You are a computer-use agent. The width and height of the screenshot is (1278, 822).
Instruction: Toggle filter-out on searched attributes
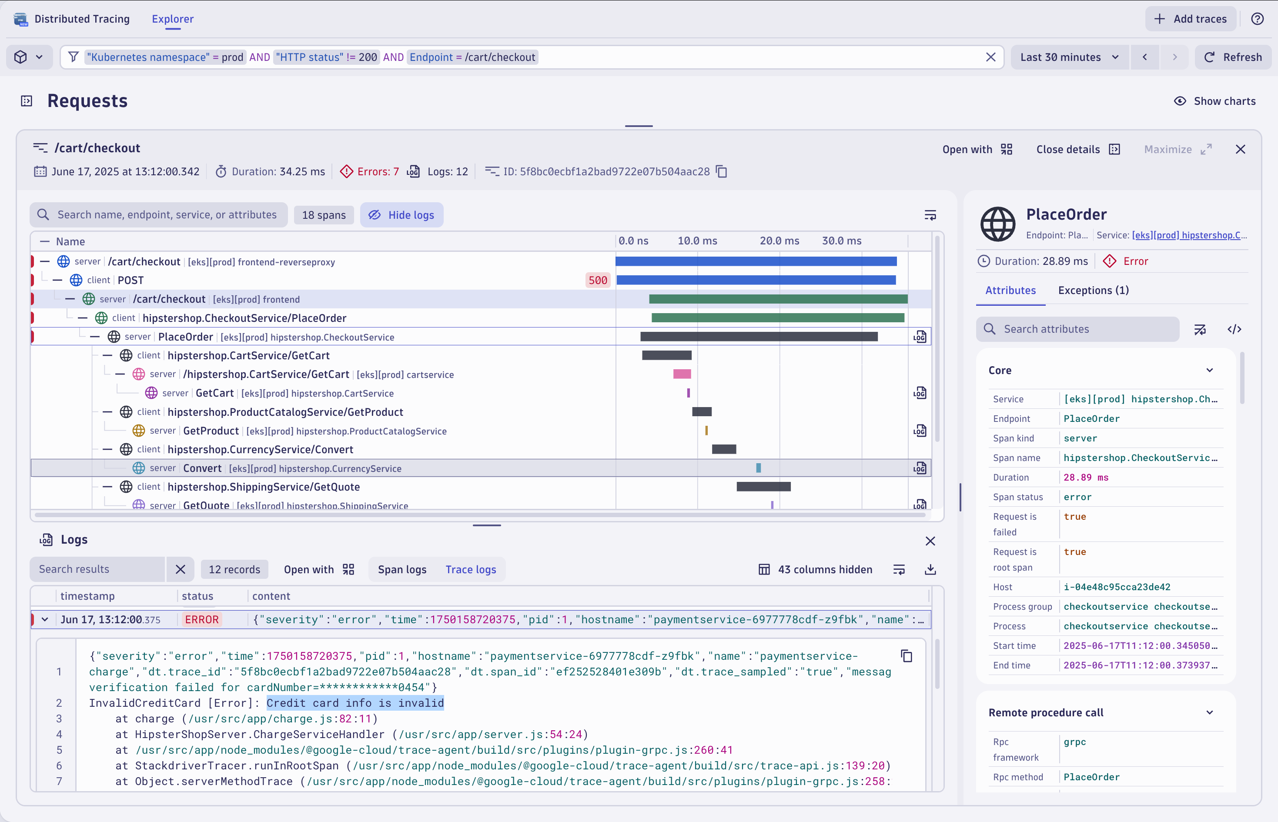1200,329
